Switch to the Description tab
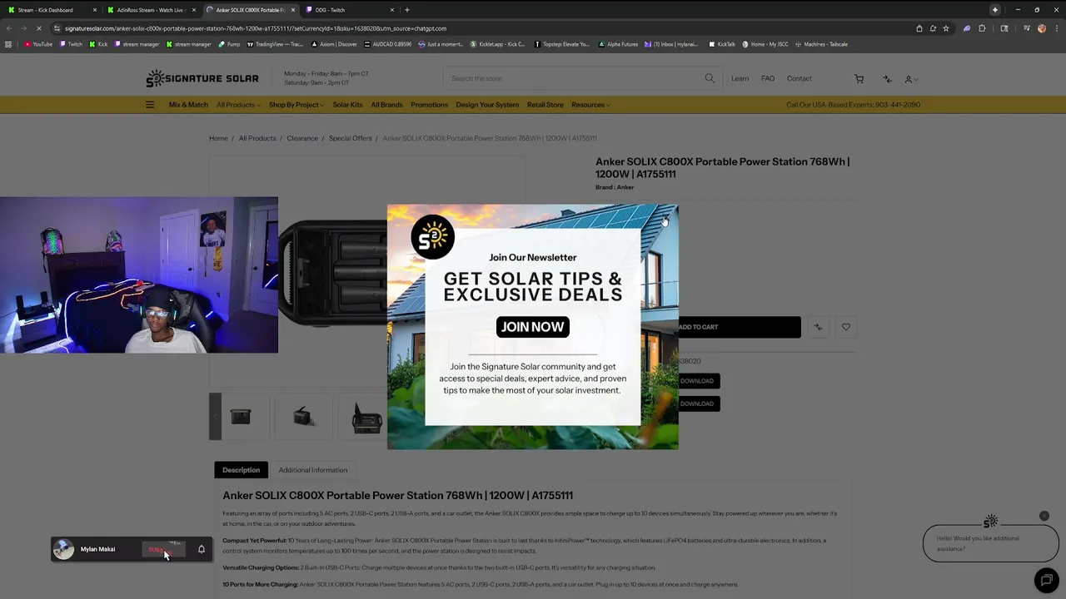Image resolution: width=1066 pixels, height=599 pixels. point(241,470)
